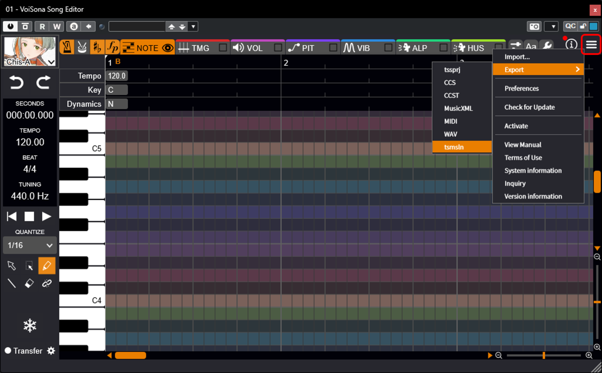
Task: Open the hamburger main menu
Action: pyautogui.click(x=591, y=45)
